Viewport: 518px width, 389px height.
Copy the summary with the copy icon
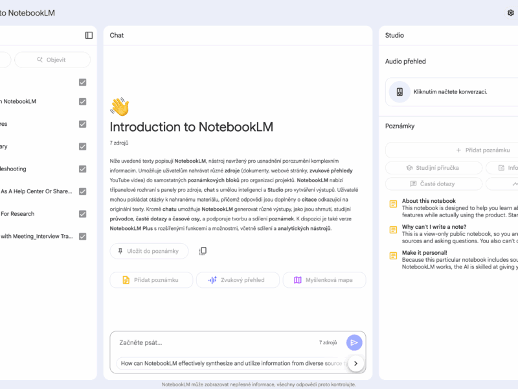coord(203,251)
